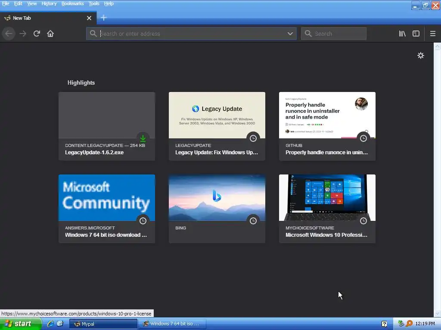Open the File menu

[x=6, y=3]
